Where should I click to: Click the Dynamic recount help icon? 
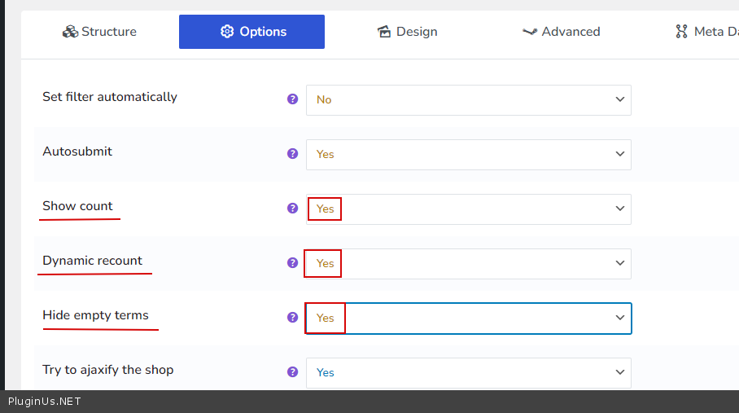(293, 263)
